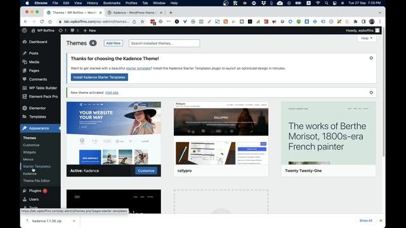Go back in Chrome

pos(25,22)
